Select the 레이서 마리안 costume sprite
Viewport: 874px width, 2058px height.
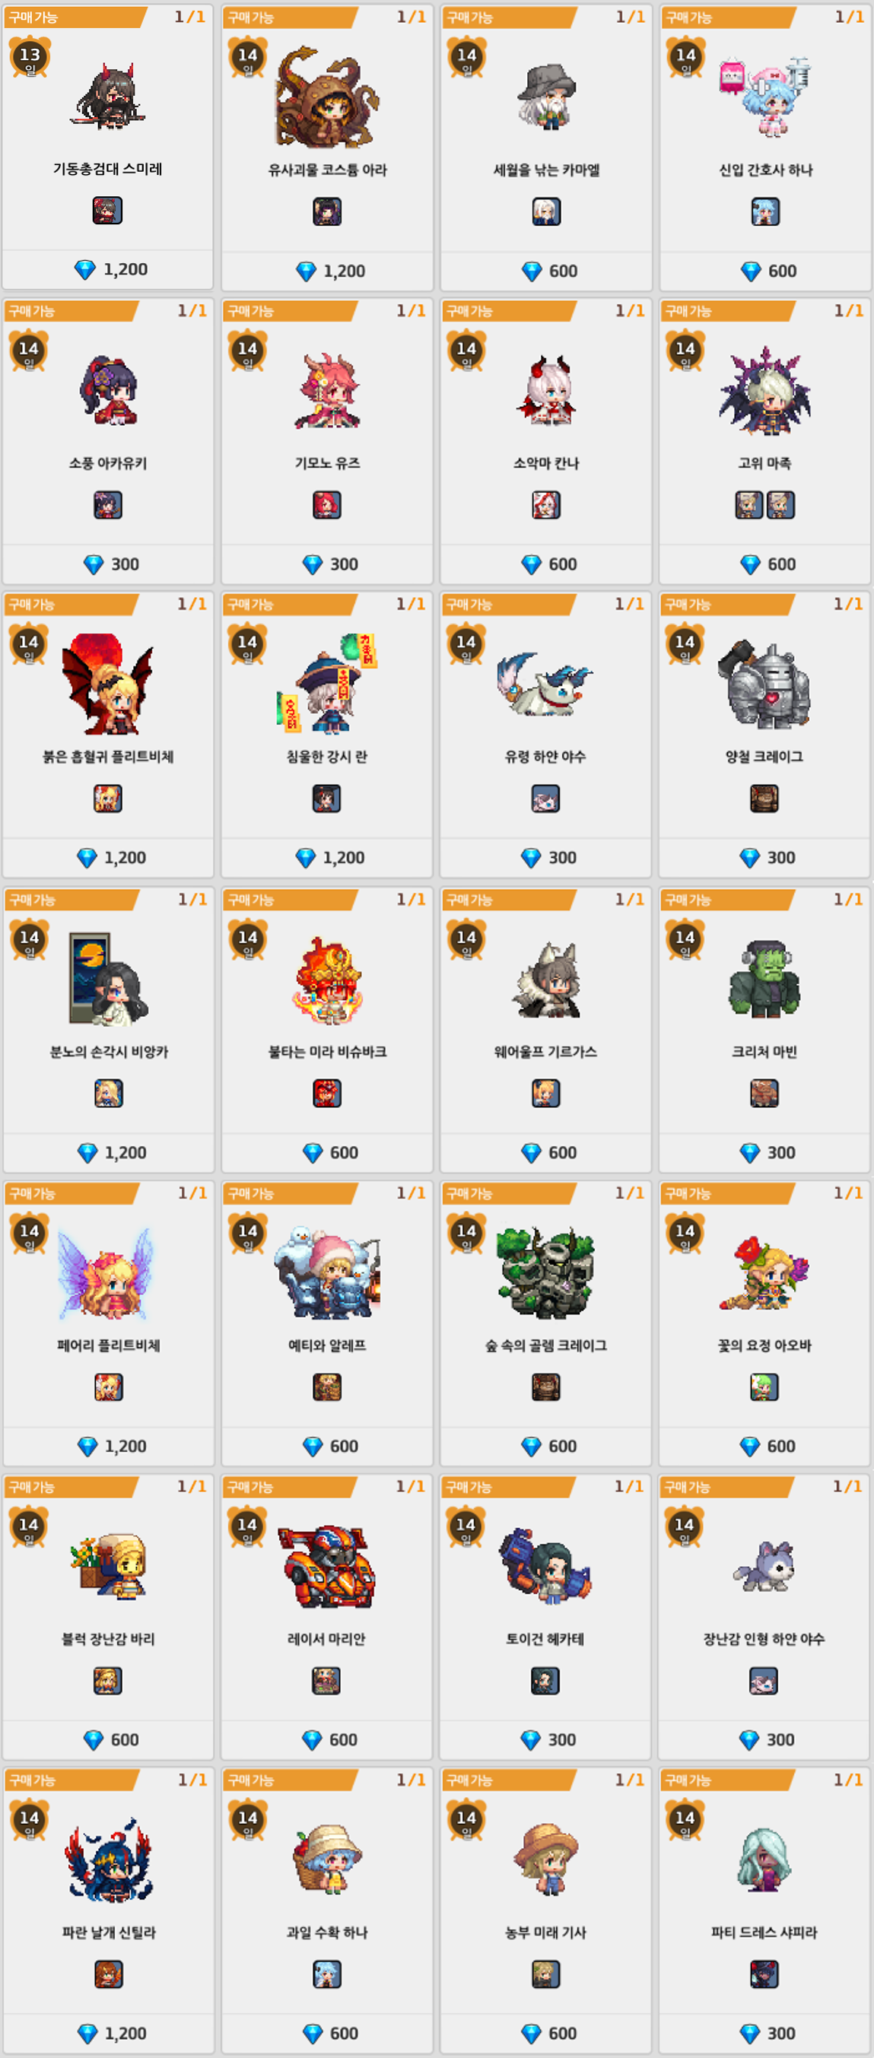(326, 1567)
